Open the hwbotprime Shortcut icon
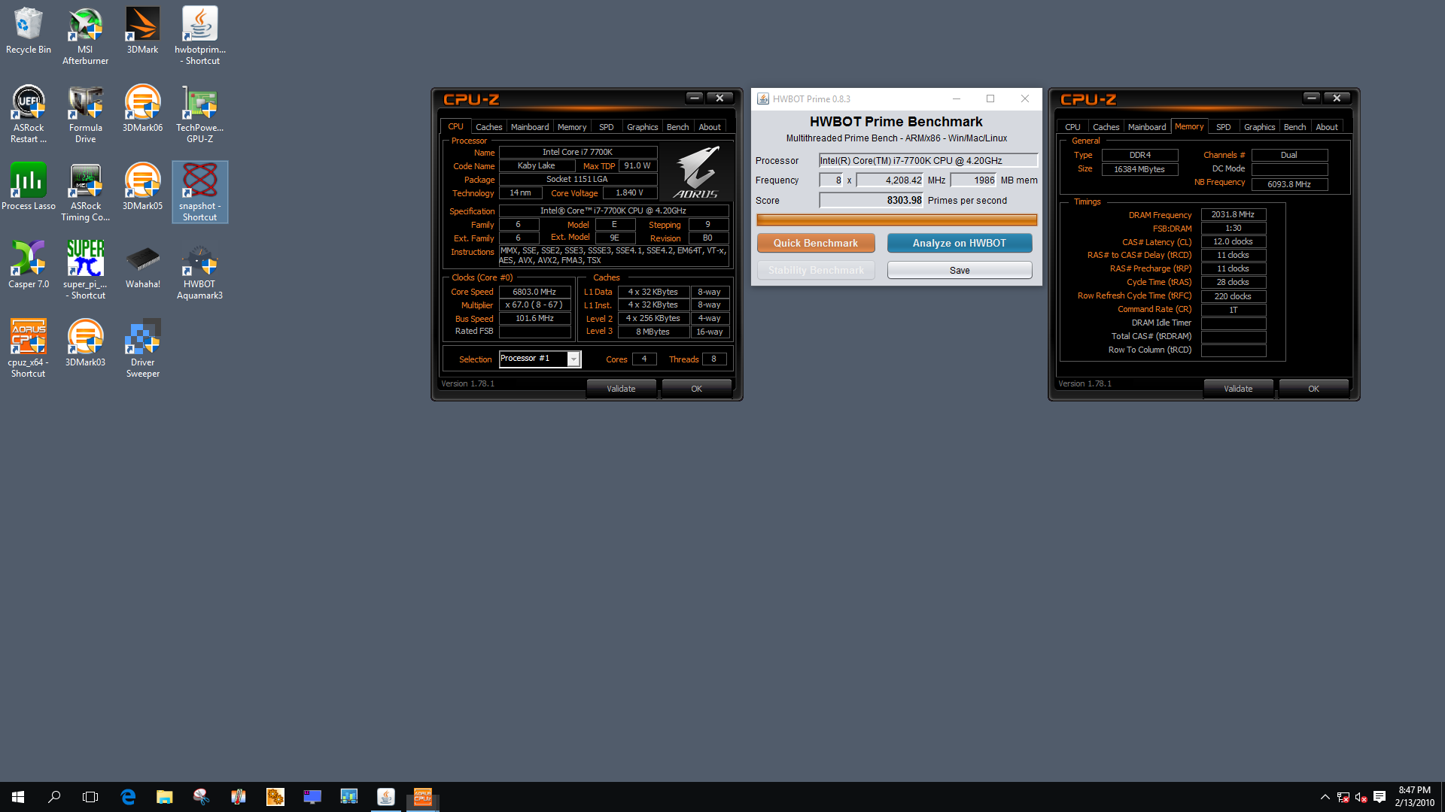 tap(199, 36)
